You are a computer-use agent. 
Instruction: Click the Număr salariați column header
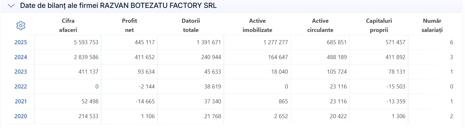coord(432,26)
